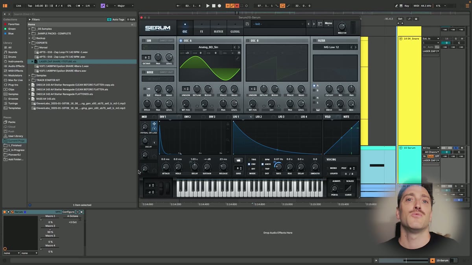Go to next Serum preset arrow

click(313, 24)
